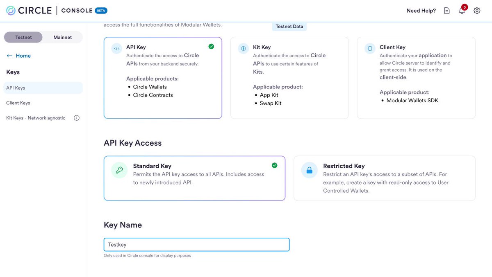Switch to Testnet environment
The width and height of the screenshot is (492, 277).
click(x=23, y=37)
